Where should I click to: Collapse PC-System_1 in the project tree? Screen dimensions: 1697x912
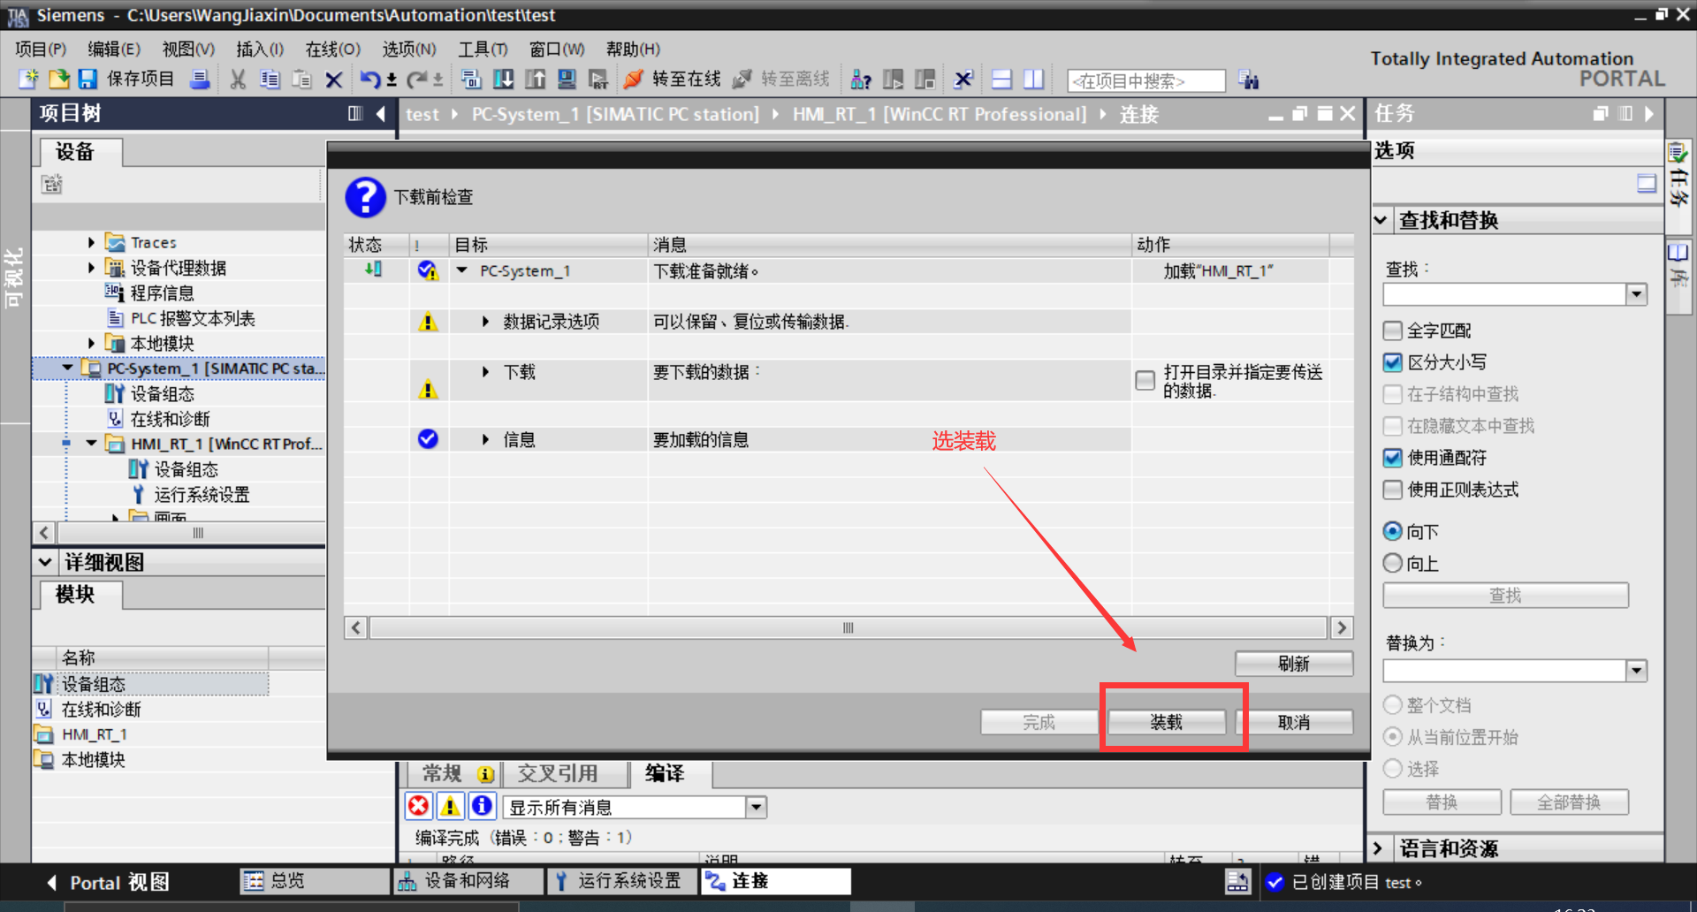[x=68, y=368]
